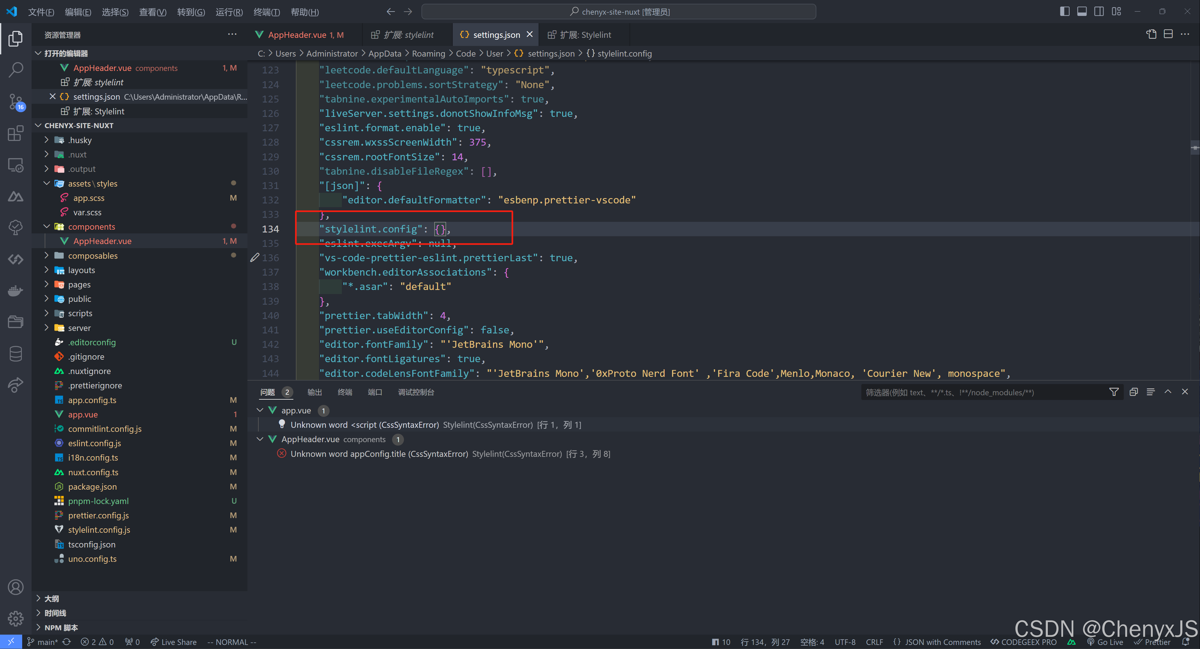Image resolution: width=1200 pixels, height=649 pixels.
Task: Open the Docker extension panel
Action: coord(16,291)
